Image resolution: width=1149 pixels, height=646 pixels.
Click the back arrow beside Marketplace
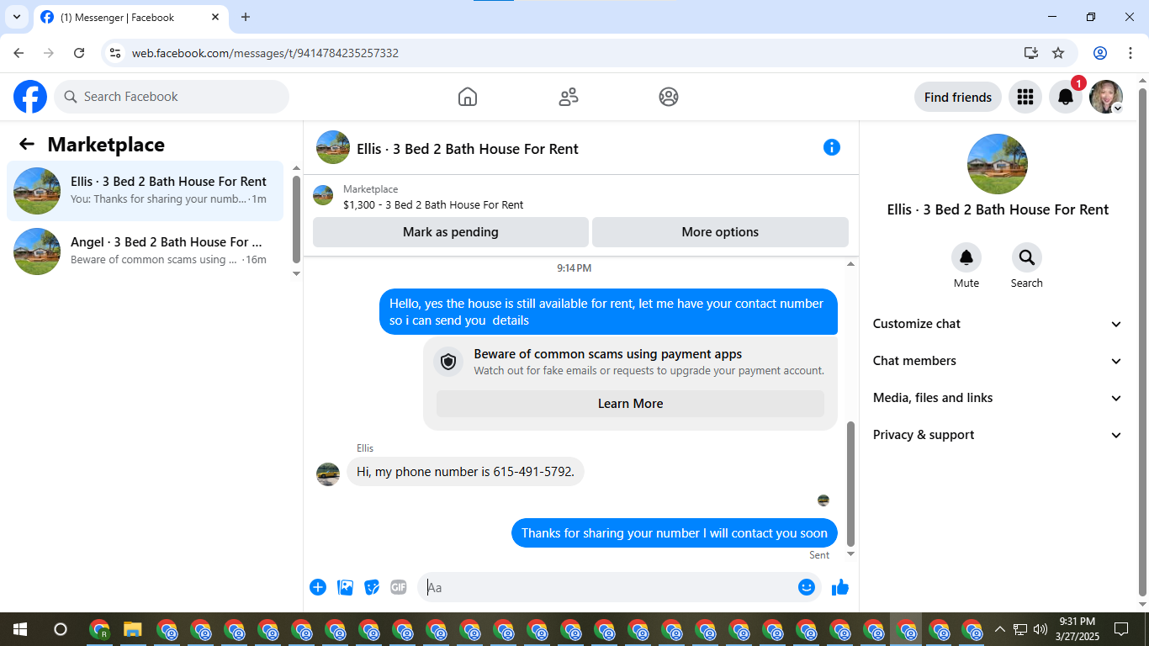(27, 145)
